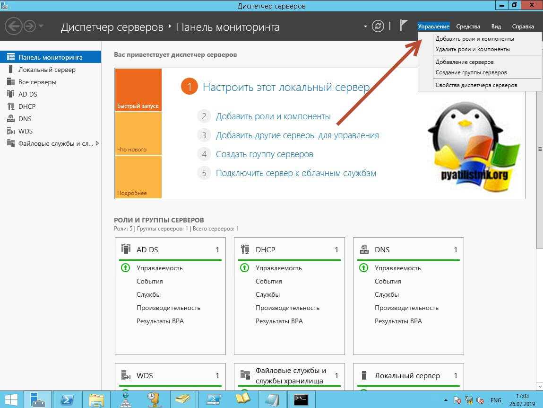Open the notifications flag icon

[x=404, y=26]
